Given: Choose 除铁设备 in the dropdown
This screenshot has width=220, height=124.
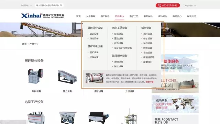Looking at the screenshot, I should pos(147,48).
